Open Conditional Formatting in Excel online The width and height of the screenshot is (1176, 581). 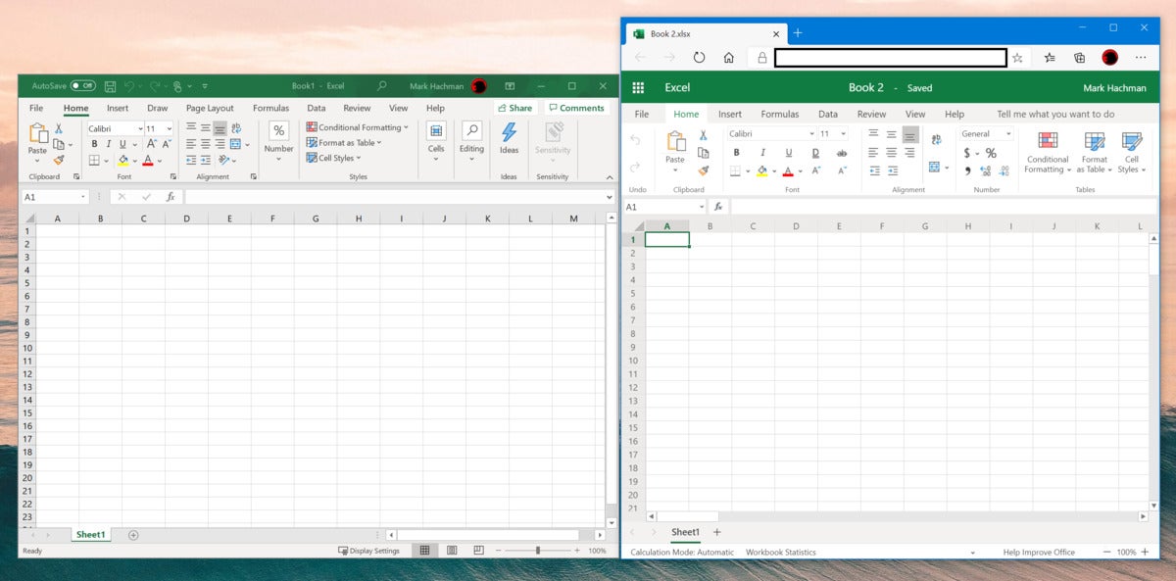point(1048,153)
